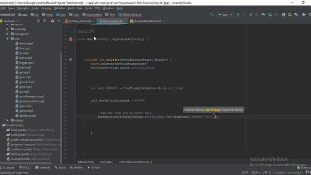The image size is (311, 175).
Task: Open the Profiler tool window
Action: (76, 168)
